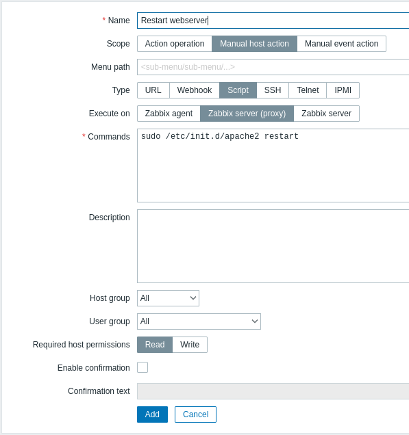Choose the Manual host action scope
This screenshot has width=409, height=435.
click(255, 44)
